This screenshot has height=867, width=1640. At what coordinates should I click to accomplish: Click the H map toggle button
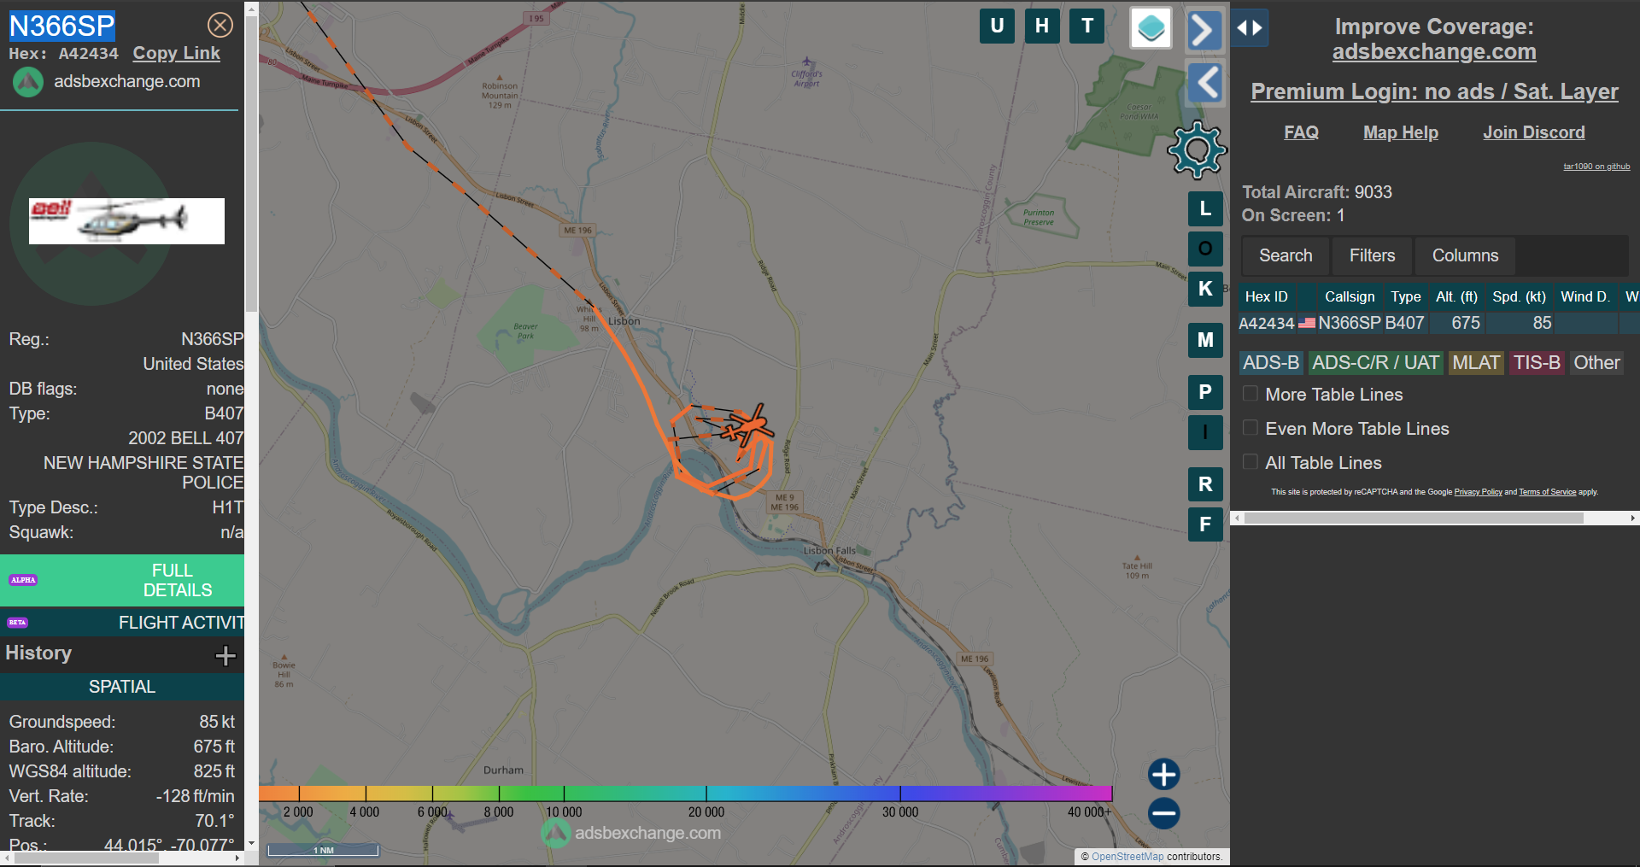1042,26
